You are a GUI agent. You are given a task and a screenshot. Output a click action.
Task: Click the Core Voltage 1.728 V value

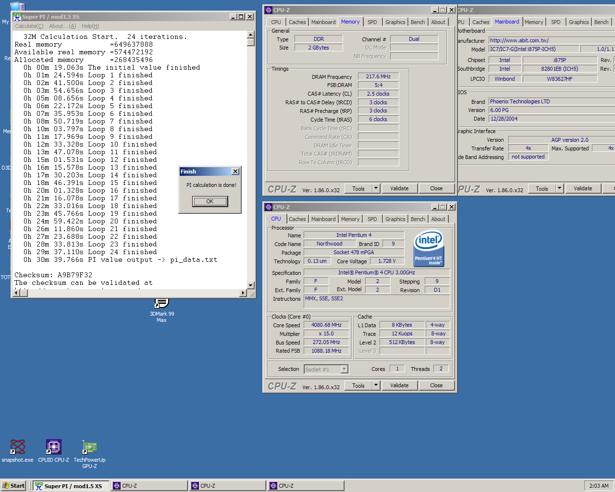click(x=387, y=261)
